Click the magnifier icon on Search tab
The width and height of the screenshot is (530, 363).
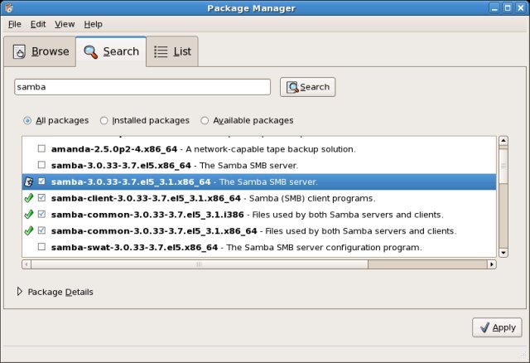pyautogui.click(x=90, y=51)
